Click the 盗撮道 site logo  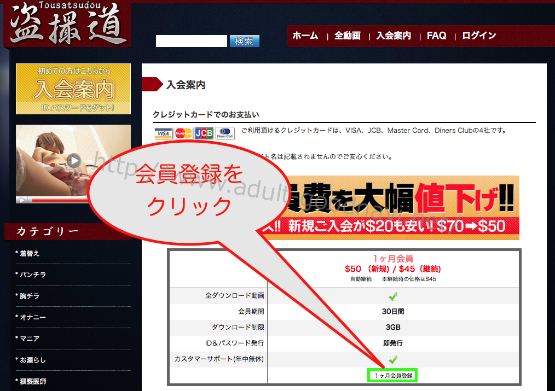pyautogui.click(x=67, y=25)
